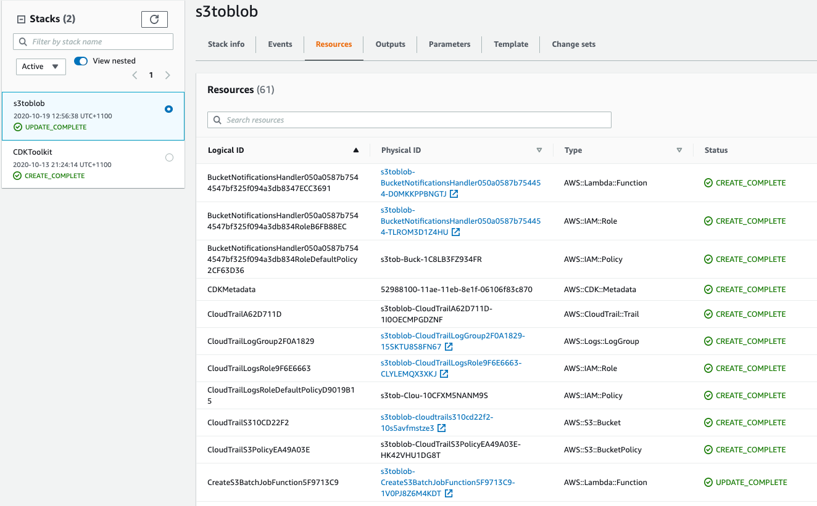This screenshot has height=506, width=817.
Task: Select stacks page number 1
Action: (x=151, y=75)
